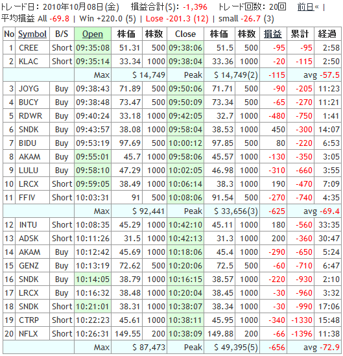The height and width of the screenshot is (356, 343).
Task: Click the -480 loss for RDWR
Action: [x=277, y=116]
